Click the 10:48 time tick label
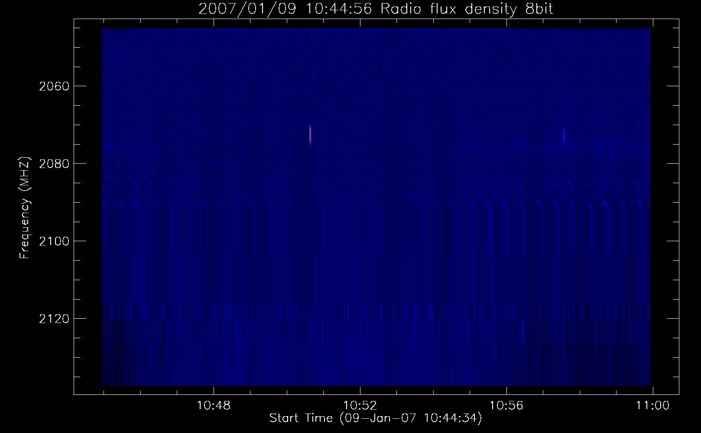Viewport: 701px width, 433px height. click(x=214, y=406)
